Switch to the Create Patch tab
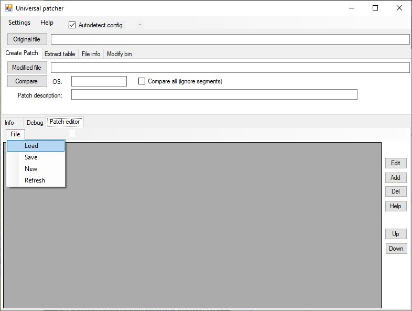Viewport: 412px width, 311px height. (x=22, y=53)
